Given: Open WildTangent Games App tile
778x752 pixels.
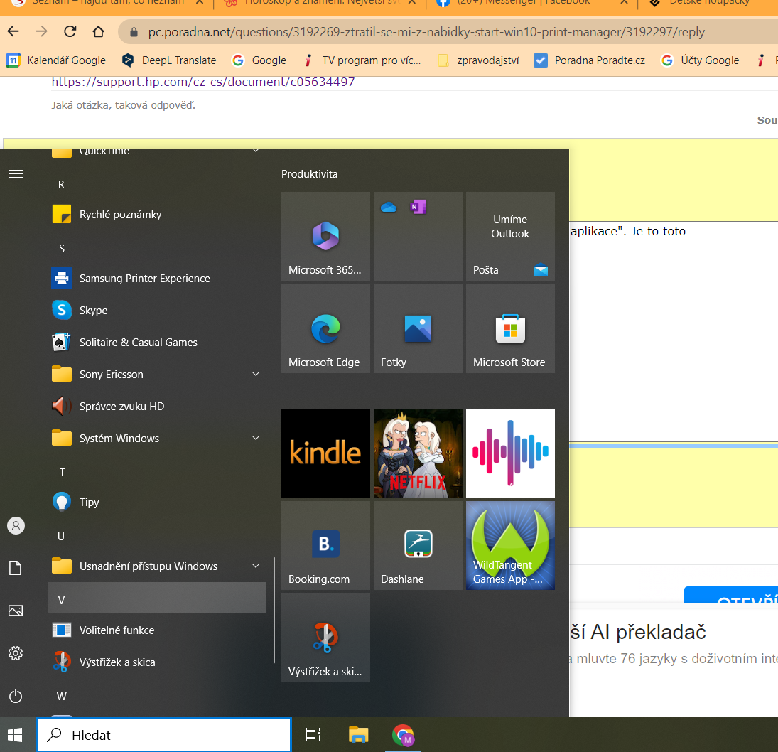Looking at the screenshot, I should pos(510,545).
